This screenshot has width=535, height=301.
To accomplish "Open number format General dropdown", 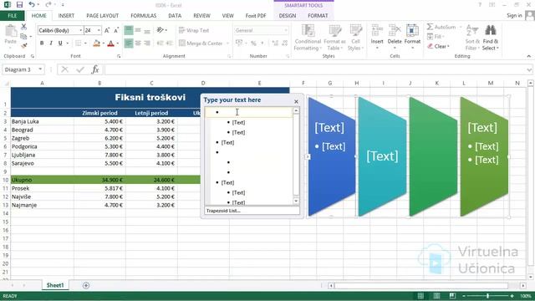I will coord(286,30).
